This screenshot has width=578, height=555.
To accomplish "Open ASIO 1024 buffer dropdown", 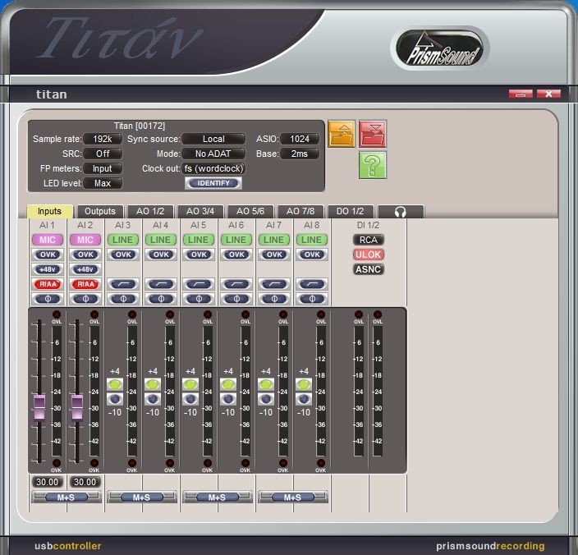I will (x=300, y=139).
